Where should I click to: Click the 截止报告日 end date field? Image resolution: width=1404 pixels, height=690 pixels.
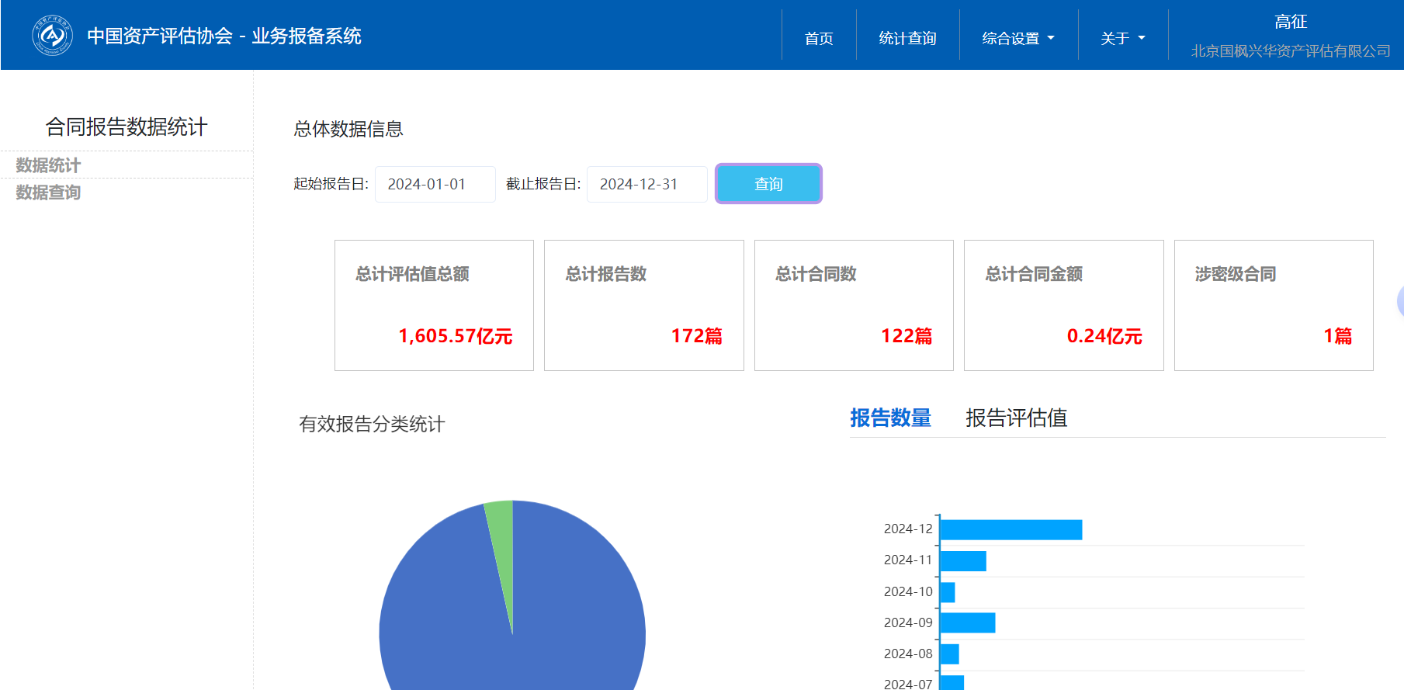tap(647, 184)
